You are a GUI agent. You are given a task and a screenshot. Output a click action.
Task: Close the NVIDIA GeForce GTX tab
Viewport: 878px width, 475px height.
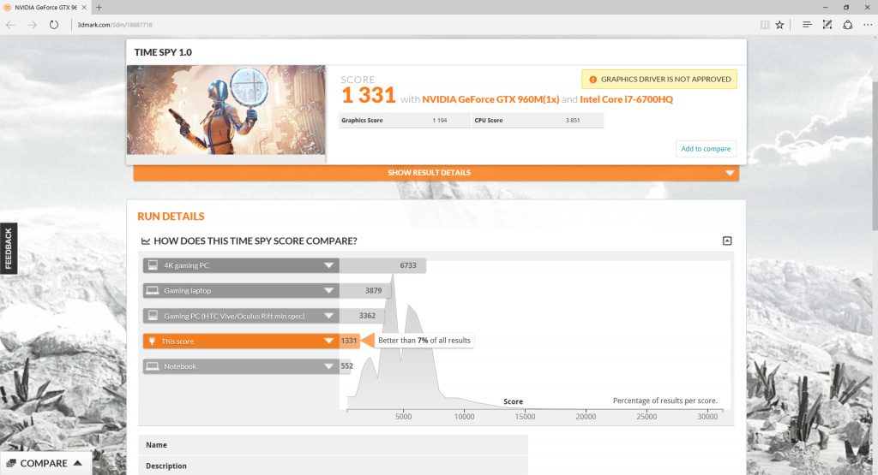(x=84, y=7)
